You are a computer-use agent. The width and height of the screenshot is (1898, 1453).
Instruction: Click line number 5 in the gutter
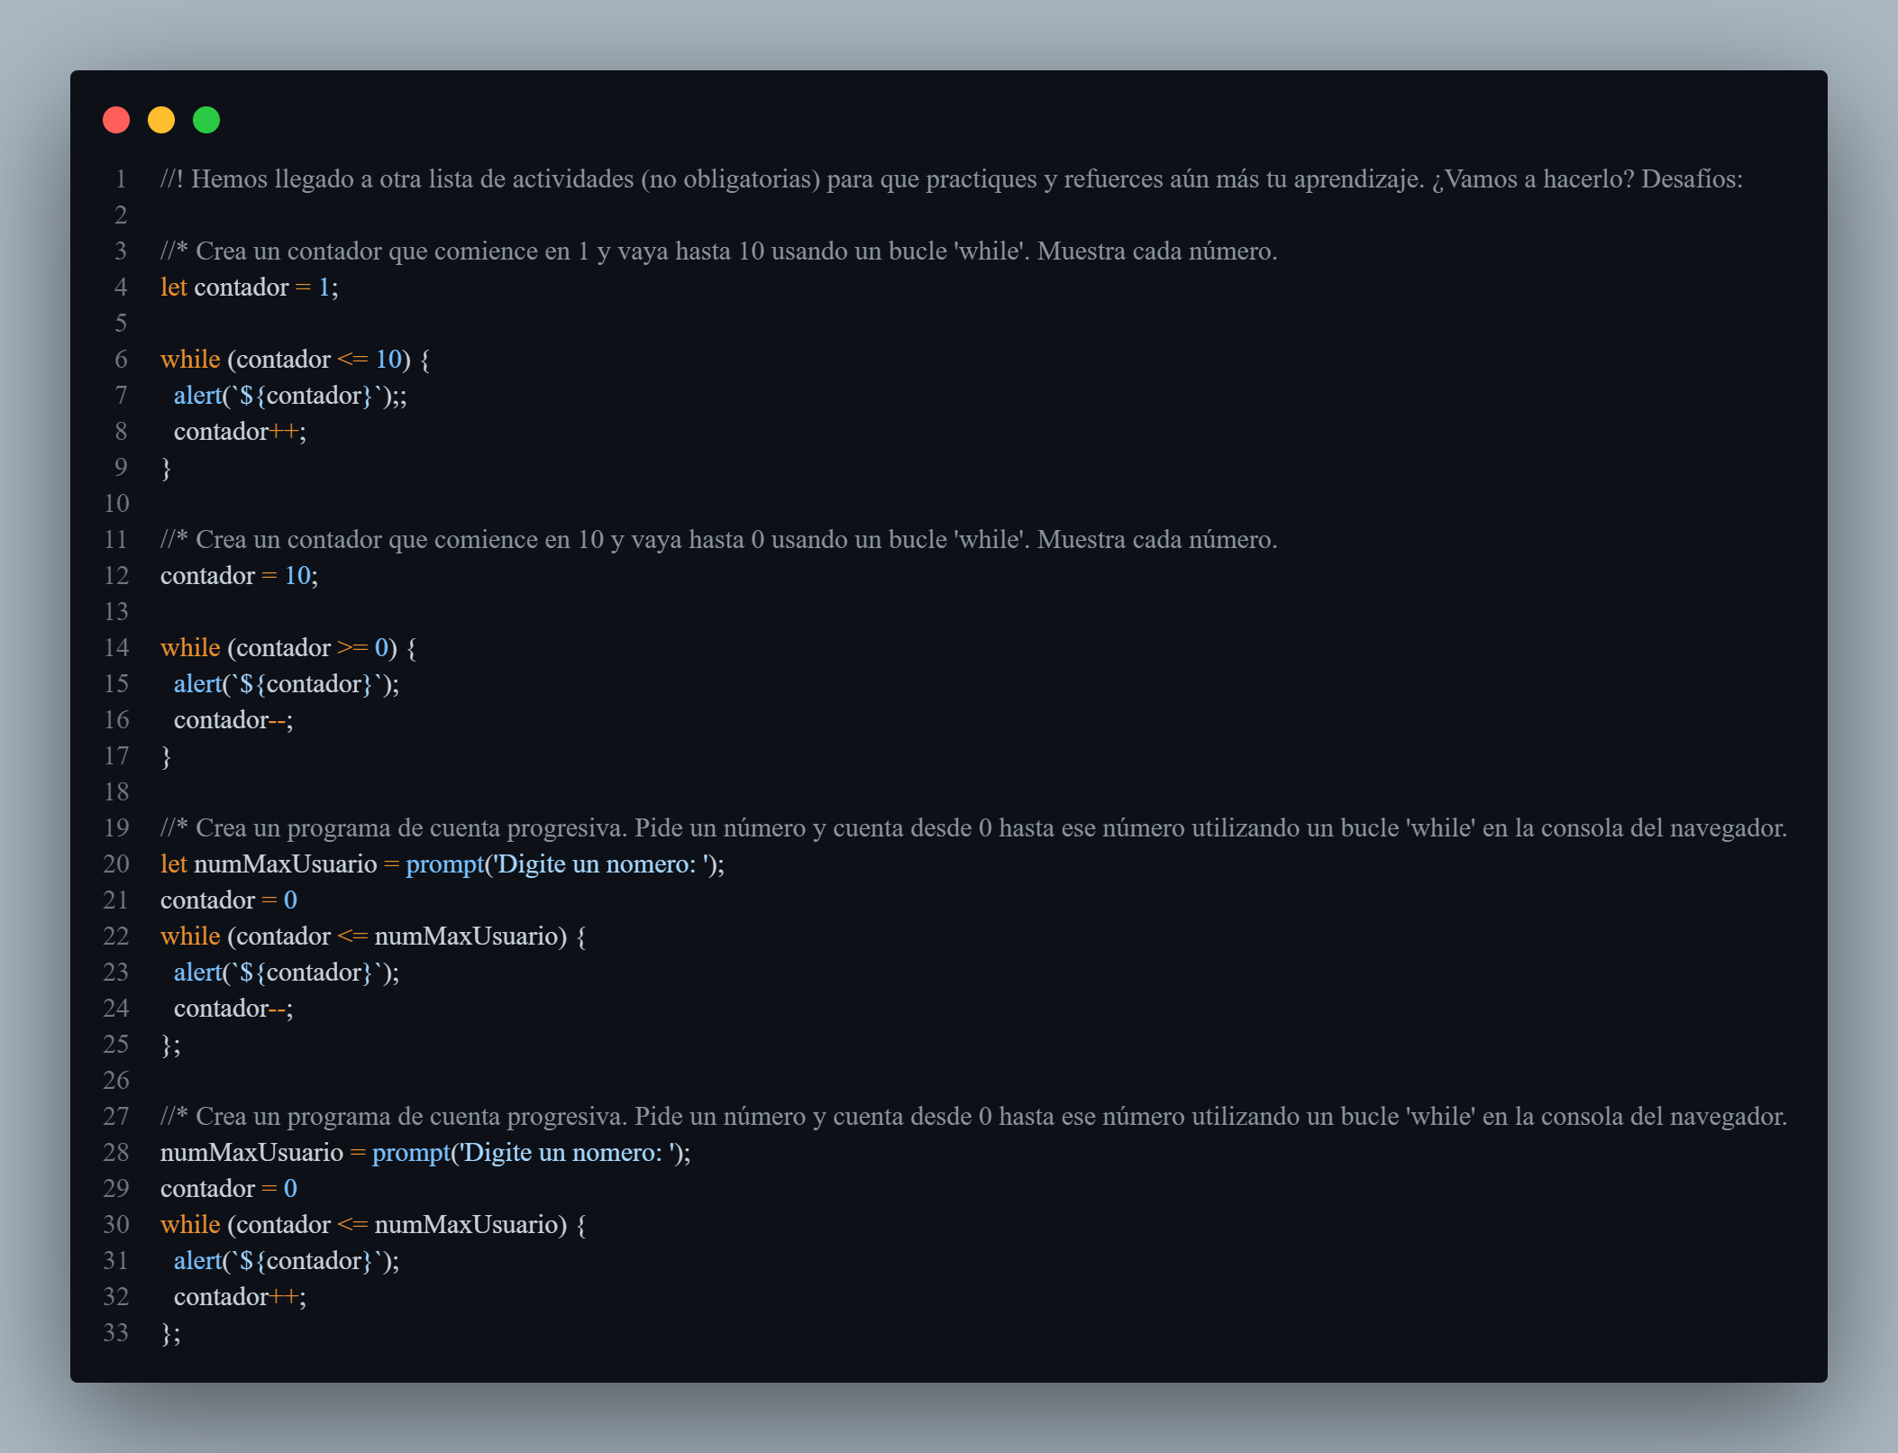pos(121,323)
